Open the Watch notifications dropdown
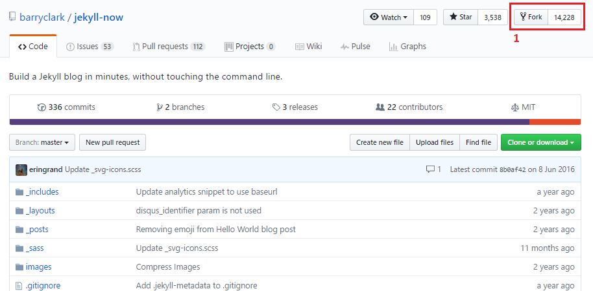Image resolution: width=593 pixels, height=291 pixels. [x=389, y=17]
